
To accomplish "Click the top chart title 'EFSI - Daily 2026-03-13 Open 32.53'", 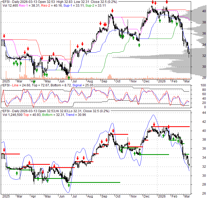I will (29, 2).
